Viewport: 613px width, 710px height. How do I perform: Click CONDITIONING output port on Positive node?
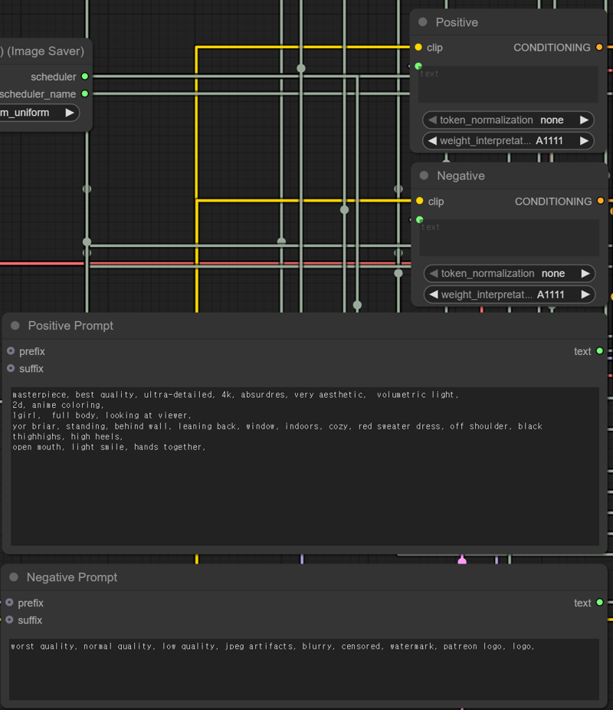599,47
